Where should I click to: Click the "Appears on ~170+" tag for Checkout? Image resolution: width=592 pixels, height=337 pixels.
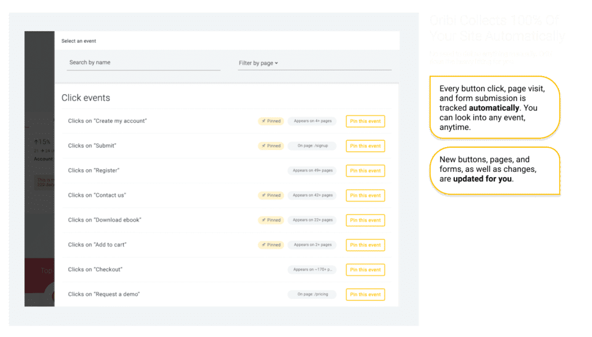312,269
